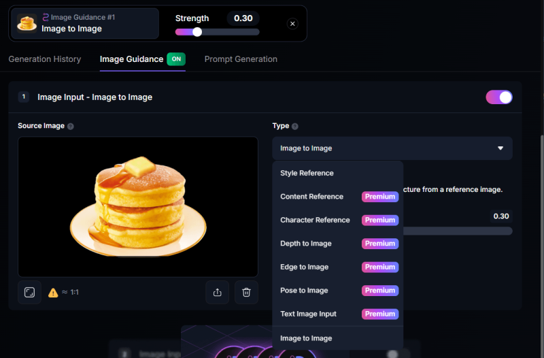Click the pancake source image preview
This screenshot has width=544, height=358.
[138, 206]
